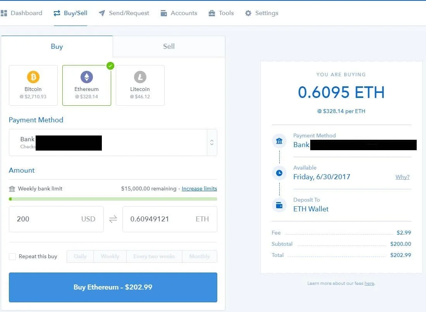Enable the Repeat this buy checkbox
Screen dimensions: 426x312
click(x=12, y=256)
